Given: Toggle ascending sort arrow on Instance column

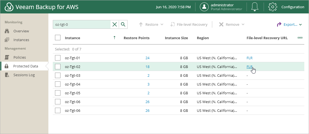Looking at the screenshot, I should pos(114,38).
